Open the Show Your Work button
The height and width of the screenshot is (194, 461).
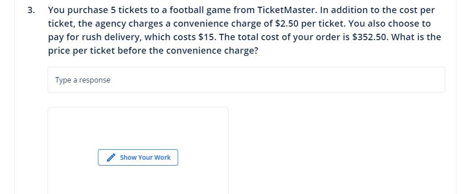pos(138,157)
